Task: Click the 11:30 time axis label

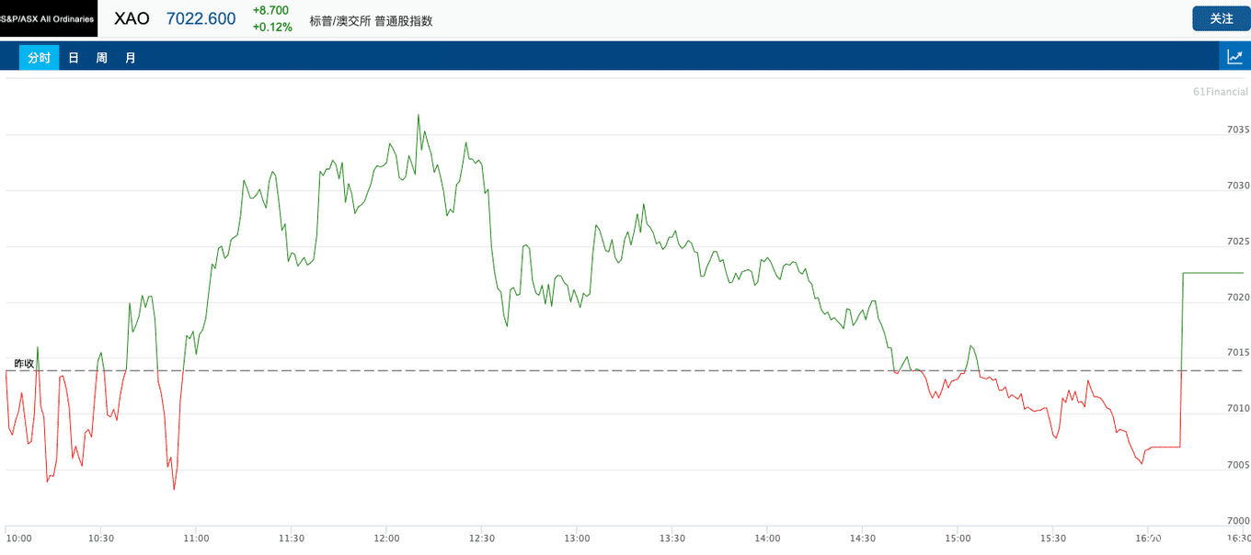Action: [x=292, y=538]
